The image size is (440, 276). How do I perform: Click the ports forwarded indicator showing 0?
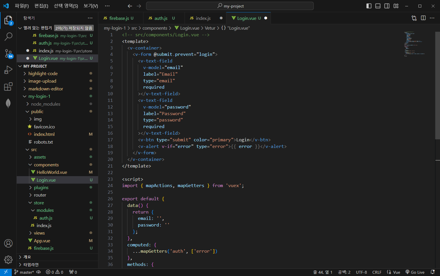click(73, 272)
